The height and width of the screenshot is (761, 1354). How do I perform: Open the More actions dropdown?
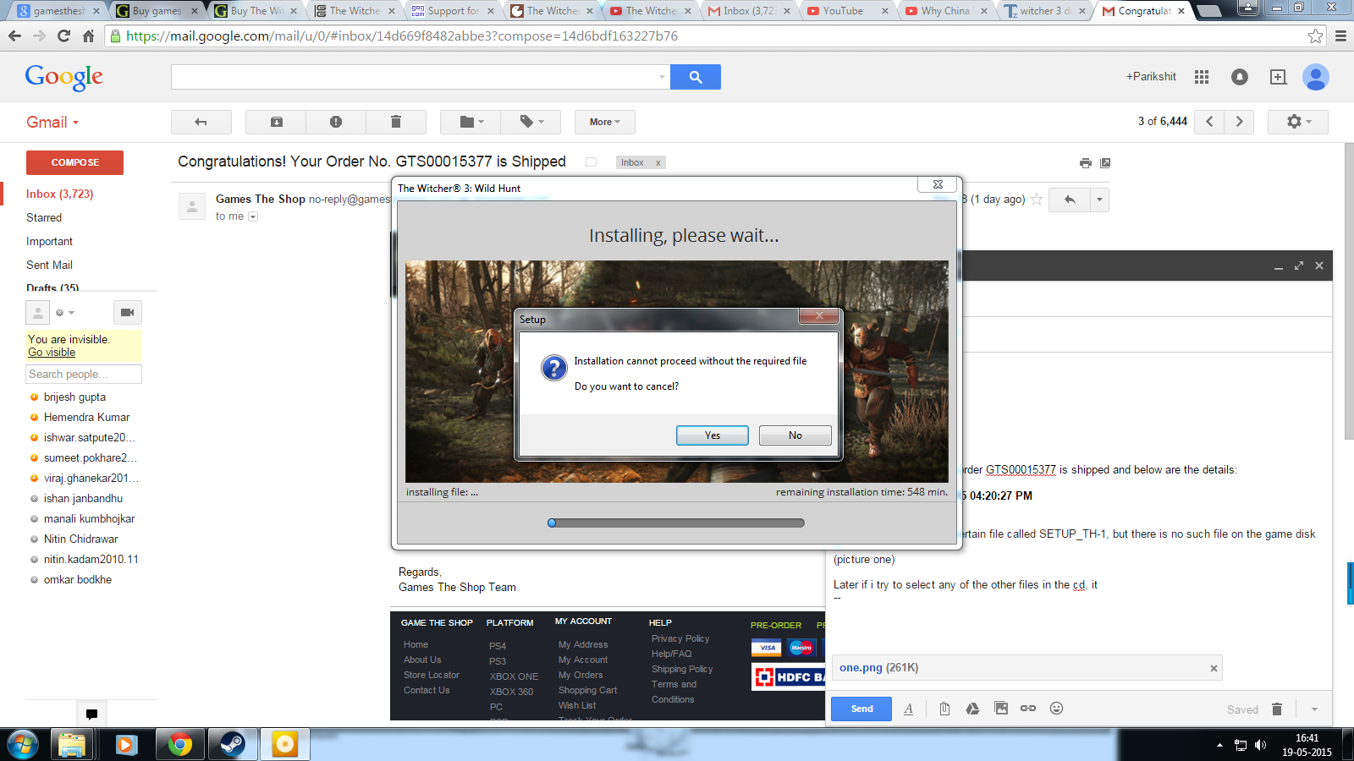click(x=605, y=122)
